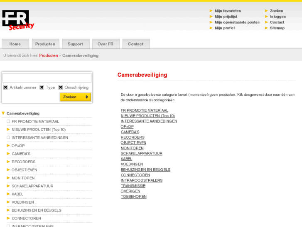The height and width of the screenshot is (227, 302).
Task: Switch to the Support tab
Action: pyautogui.click(x=75, y=44)
